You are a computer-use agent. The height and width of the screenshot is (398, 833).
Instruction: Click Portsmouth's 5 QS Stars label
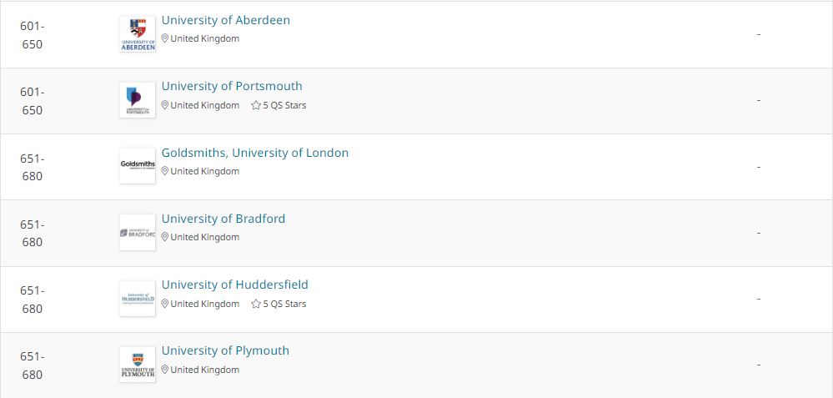click(284, 106)
